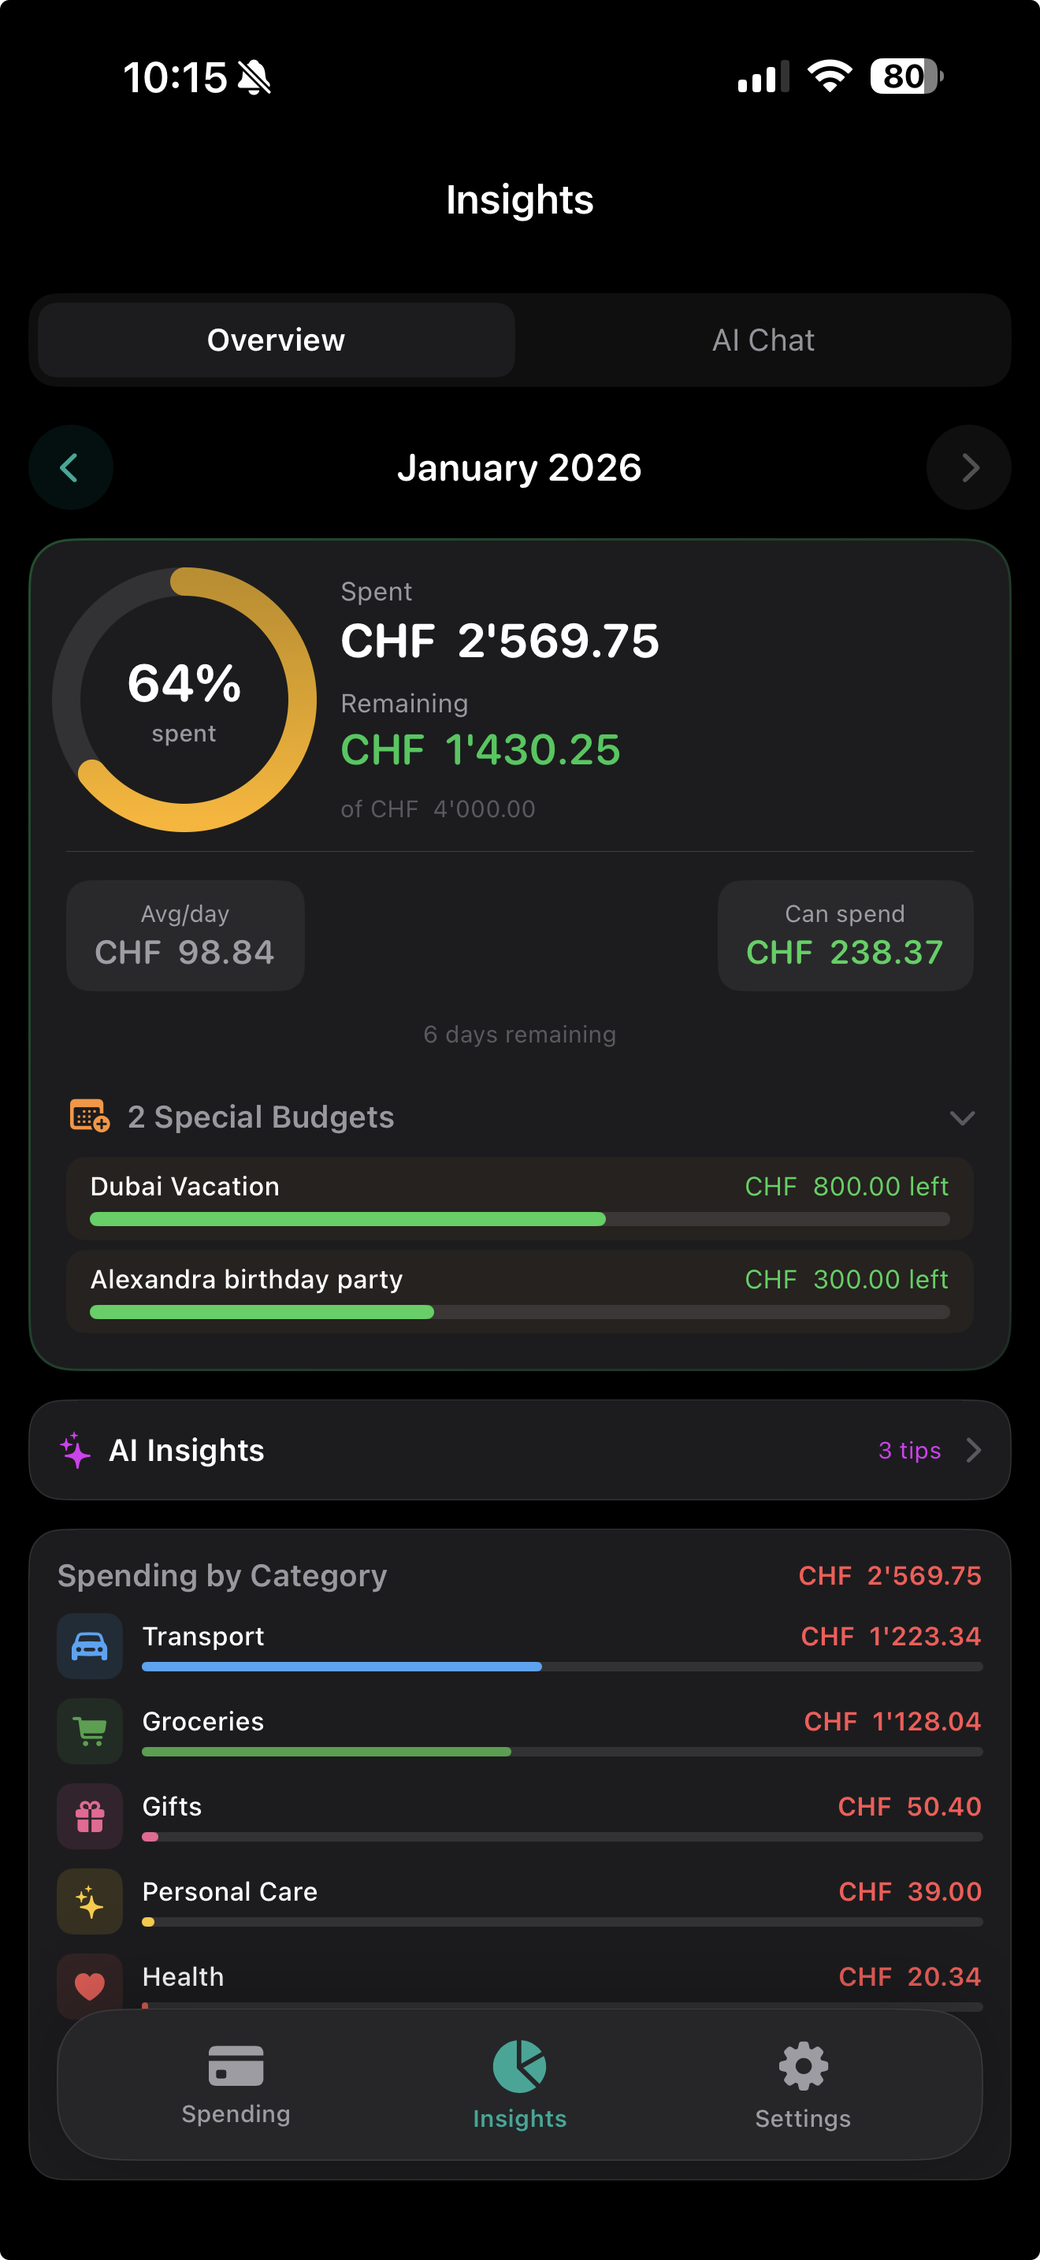1040x2260 pixels.
Task: Go to next month with right chevron
Action: [969, 467]
